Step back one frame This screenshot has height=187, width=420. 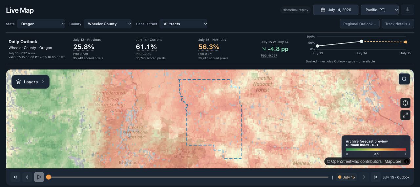point(27,177)
